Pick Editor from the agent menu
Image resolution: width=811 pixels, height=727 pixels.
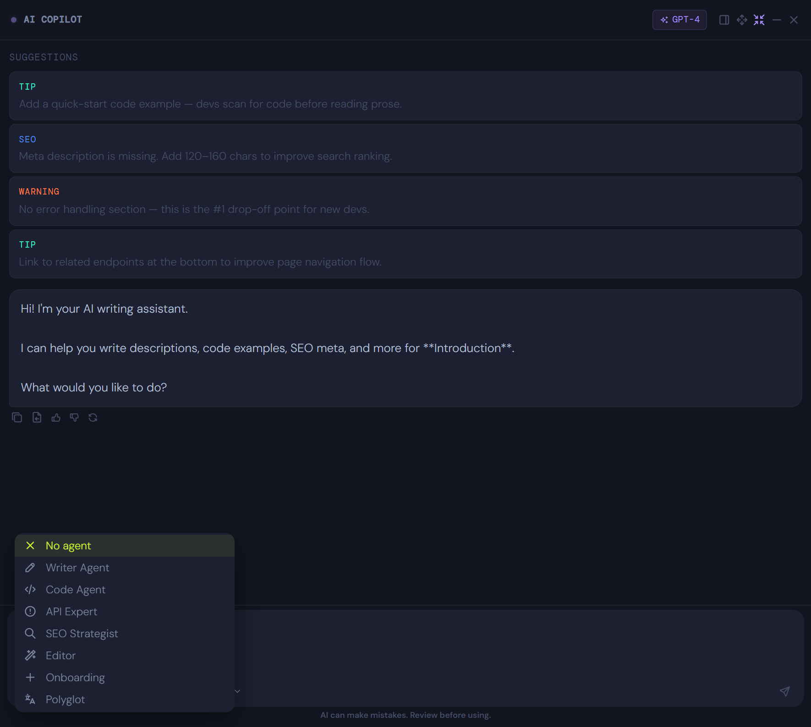(x=60, y=655)
